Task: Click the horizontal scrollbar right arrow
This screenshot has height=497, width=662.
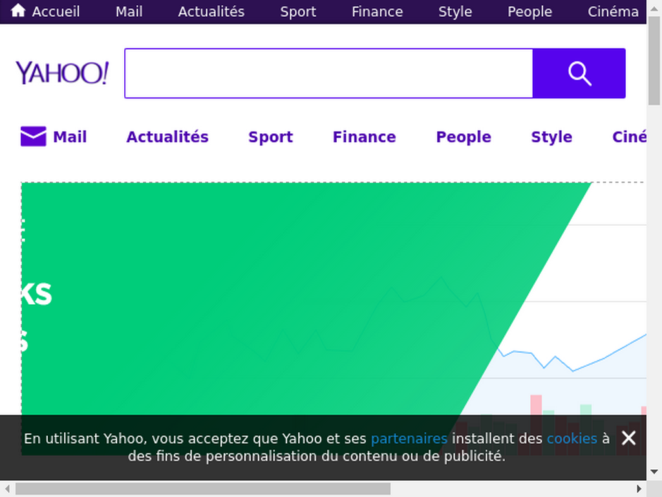Action: [x=639, y=489]
